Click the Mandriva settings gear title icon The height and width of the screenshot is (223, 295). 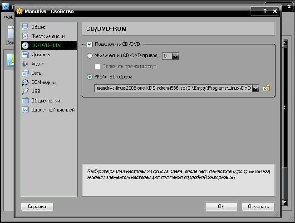(20, 11)
